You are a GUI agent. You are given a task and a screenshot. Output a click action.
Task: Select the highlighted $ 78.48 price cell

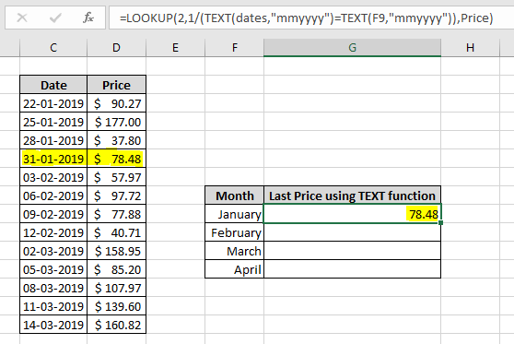pos(116,159)
